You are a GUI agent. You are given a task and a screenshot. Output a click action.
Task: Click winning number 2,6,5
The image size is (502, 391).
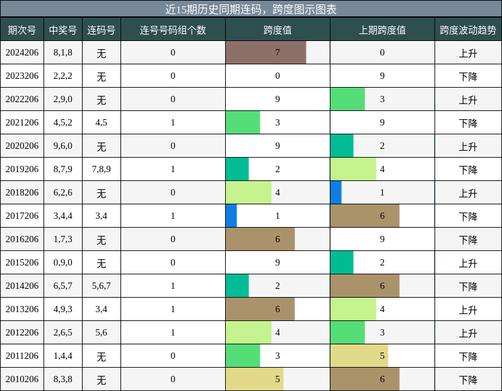(x=63, y=333)
